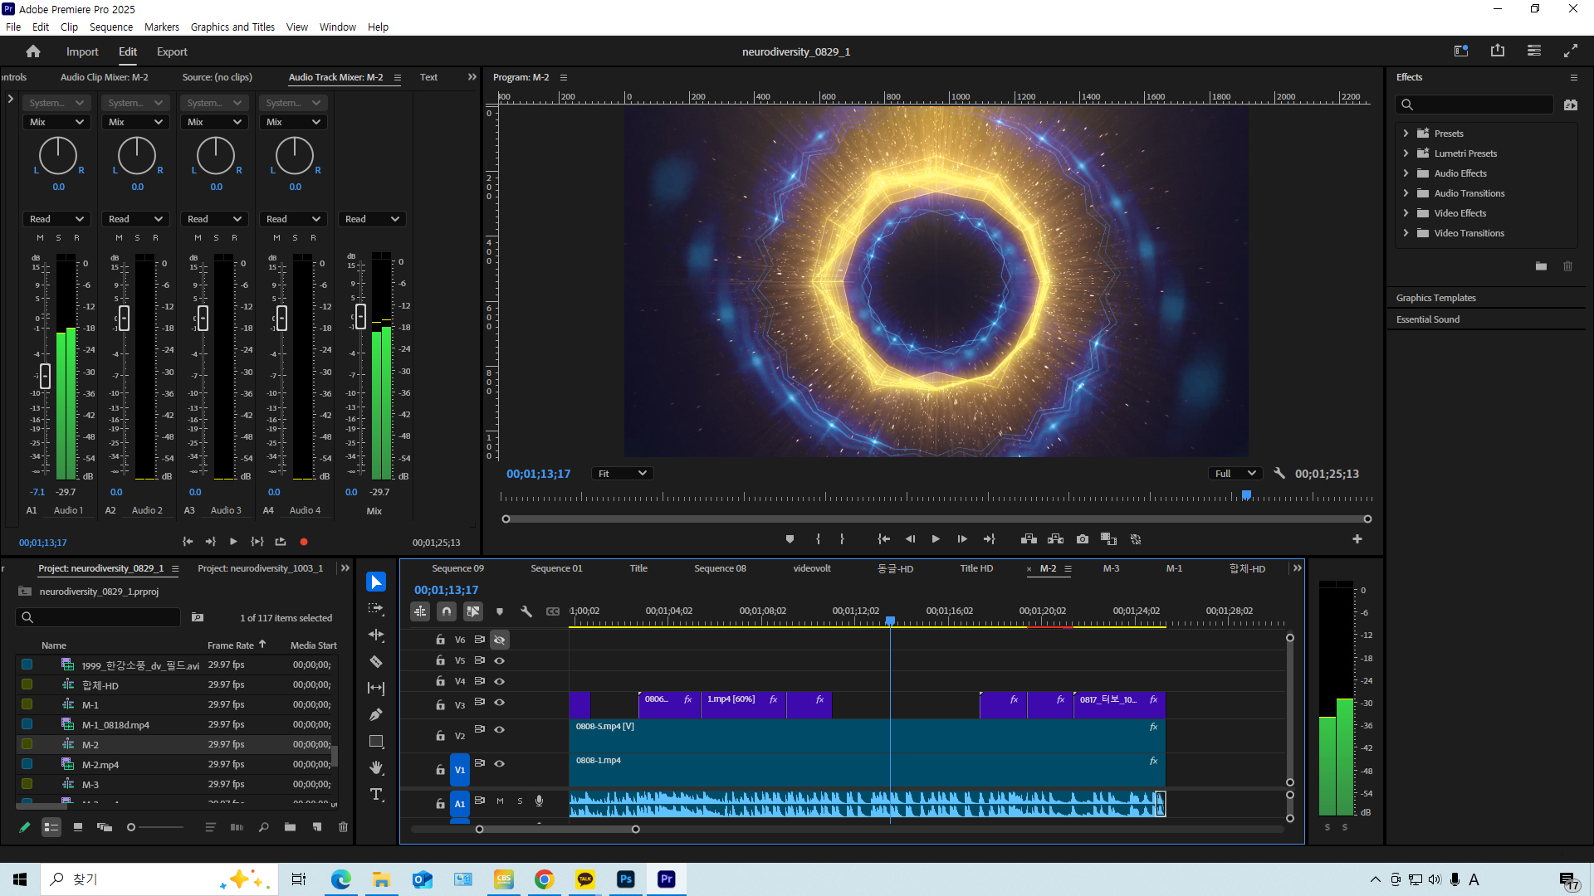Open the Markers menu
The width and height of the screenshot is (1594, 896).
(x=161, y=27)
